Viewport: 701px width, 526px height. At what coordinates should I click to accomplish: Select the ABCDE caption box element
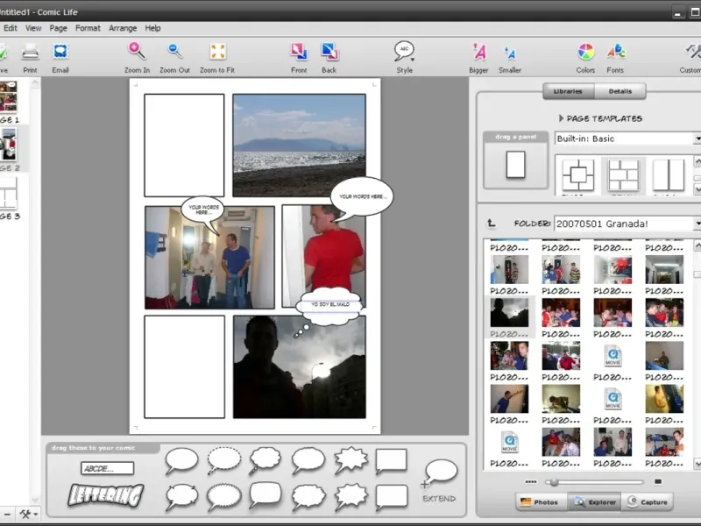coord(107,468)
